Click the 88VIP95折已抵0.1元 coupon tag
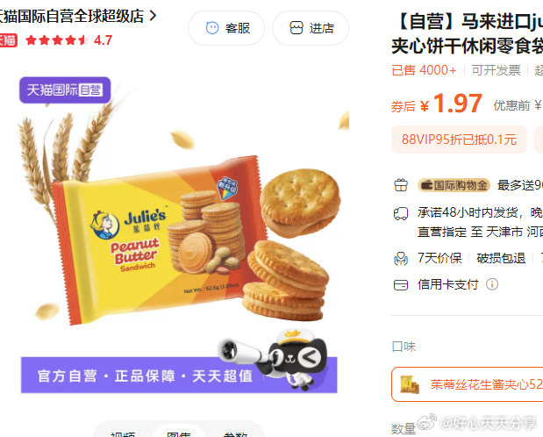Screen dimensions: 543x437 [459, 140]
